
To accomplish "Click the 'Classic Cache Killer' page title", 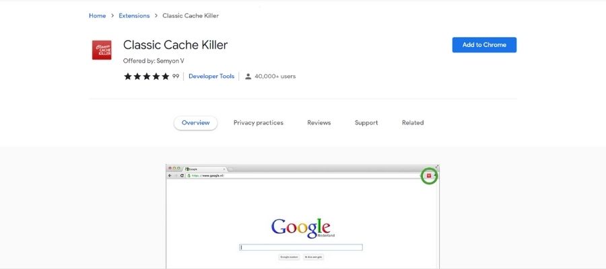I will pos(176,45).
